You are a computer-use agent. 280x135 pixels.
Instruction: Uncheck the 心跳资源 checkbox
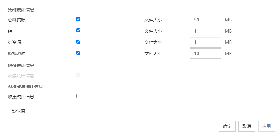pyautogui.click(x=78, y=19)
